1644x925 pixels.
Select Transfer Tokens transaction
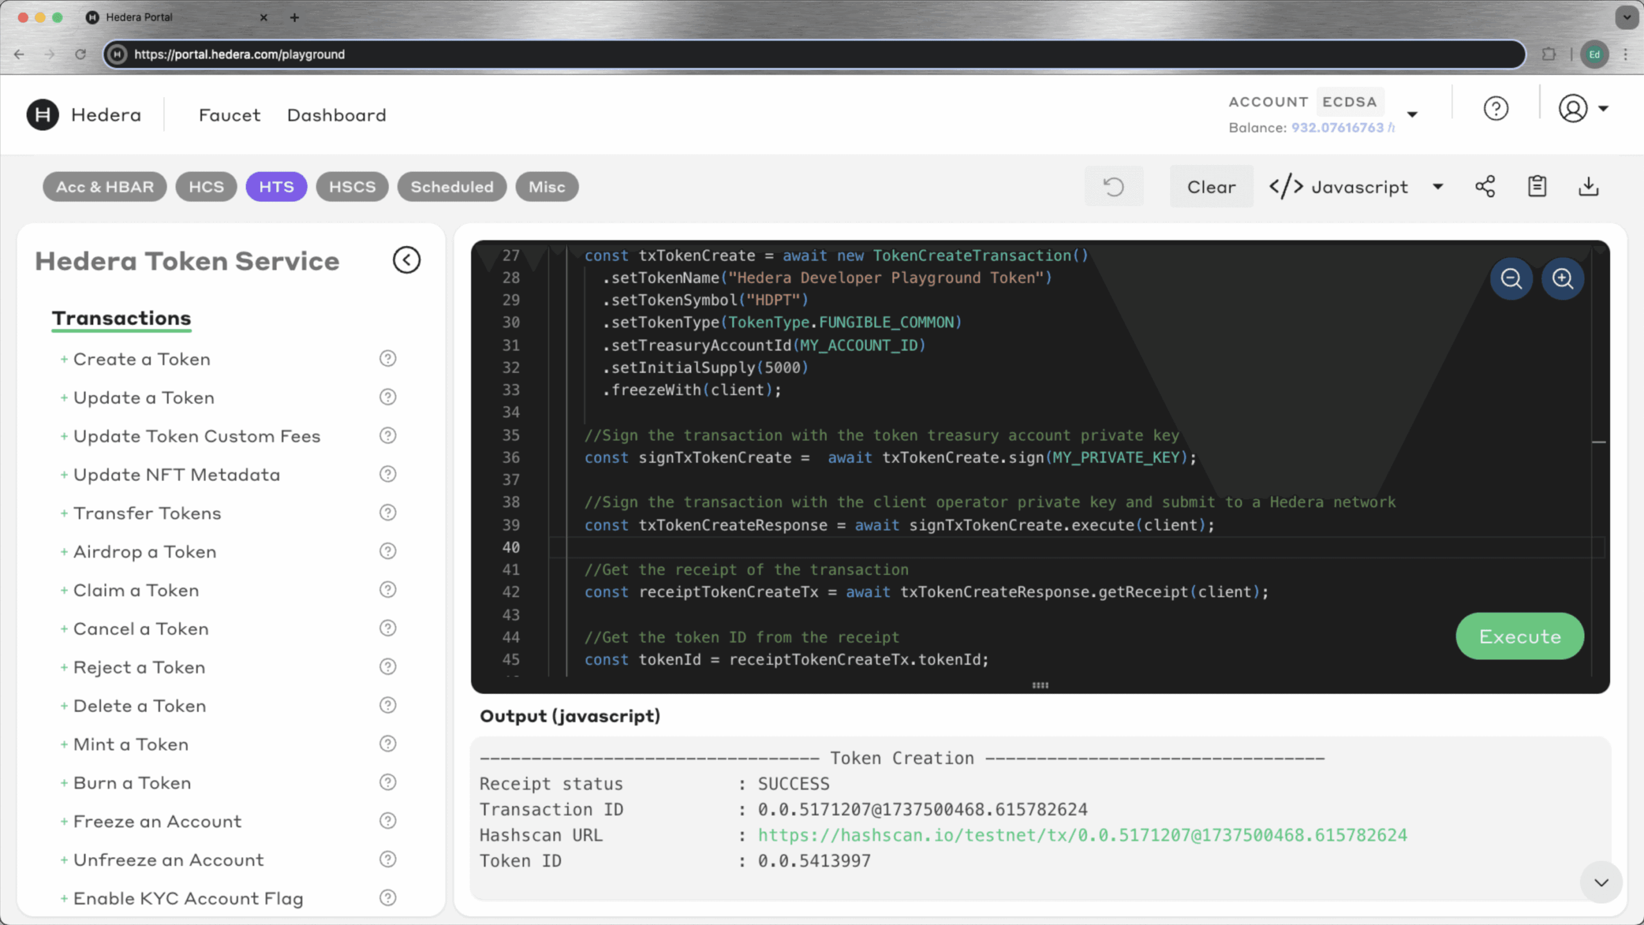[x=146, y=513]
